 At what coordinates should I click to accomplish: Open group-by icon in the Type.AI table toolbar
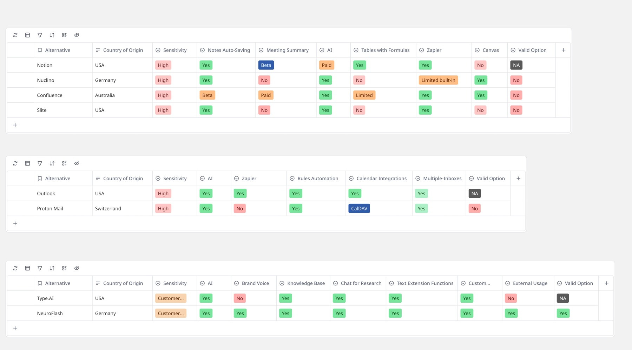[64, 268]
